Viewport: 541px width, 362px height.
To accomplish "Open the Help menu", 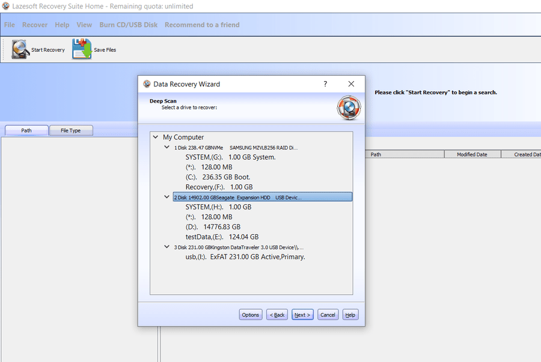I will (62, 25).
